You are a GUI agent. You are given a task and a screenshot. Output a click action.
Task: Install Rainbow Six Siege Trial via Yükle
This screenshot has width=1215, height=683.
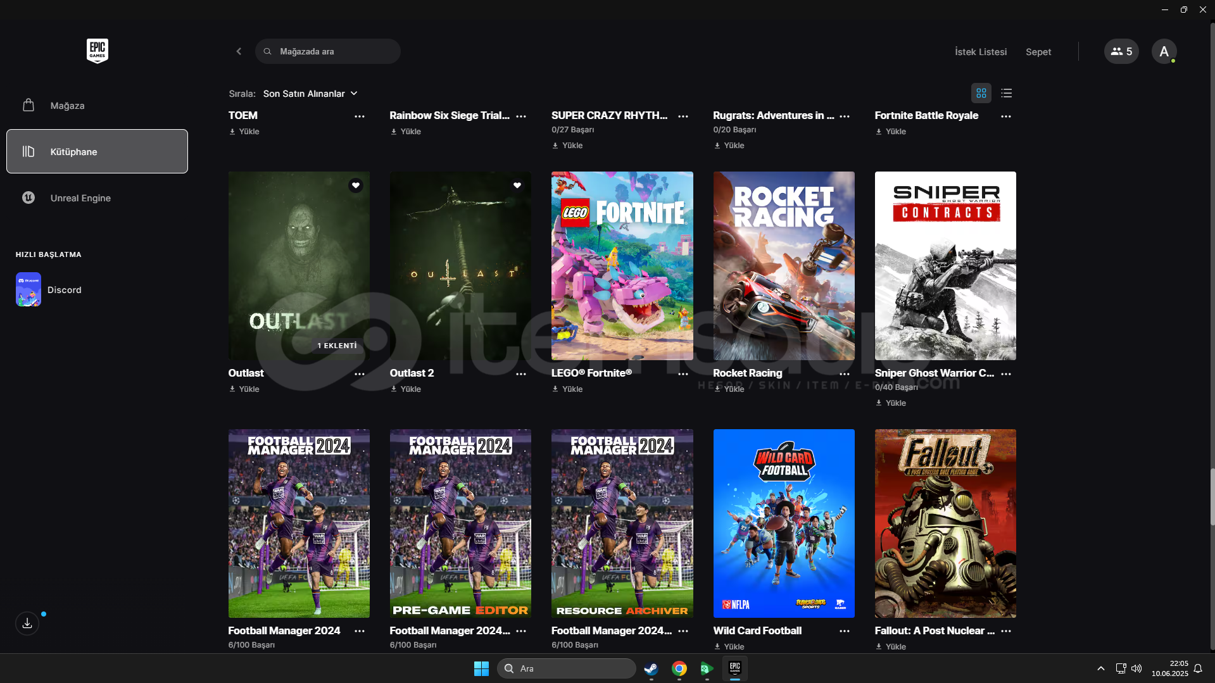pyautogui.click(x=406, y=132)
